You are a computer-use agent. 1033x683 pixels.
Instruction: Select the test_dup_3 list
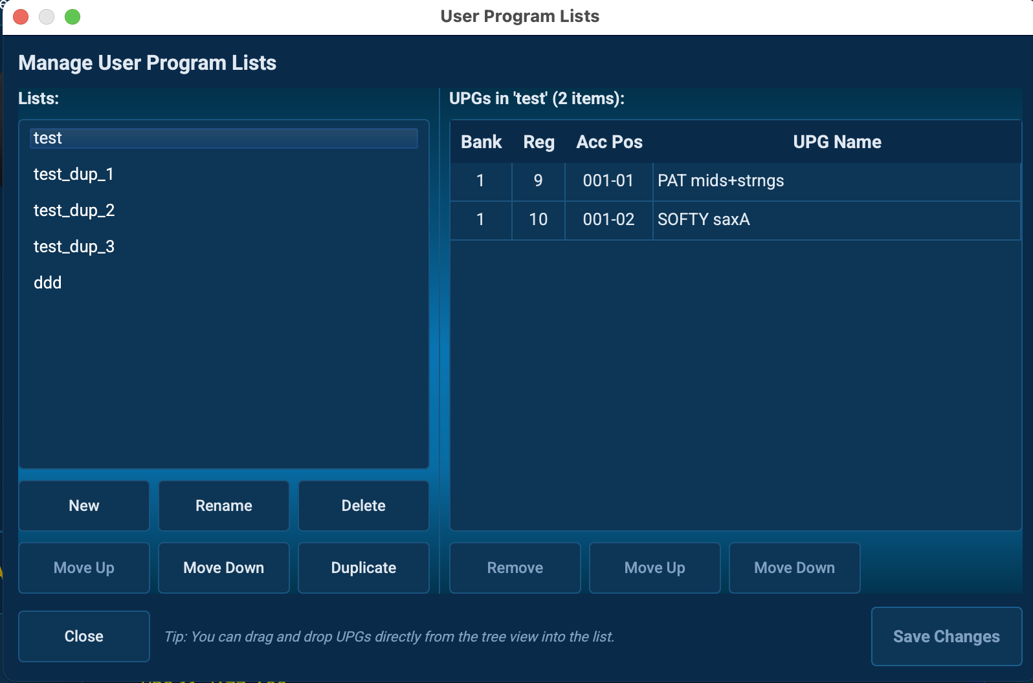tap(224, 247)
